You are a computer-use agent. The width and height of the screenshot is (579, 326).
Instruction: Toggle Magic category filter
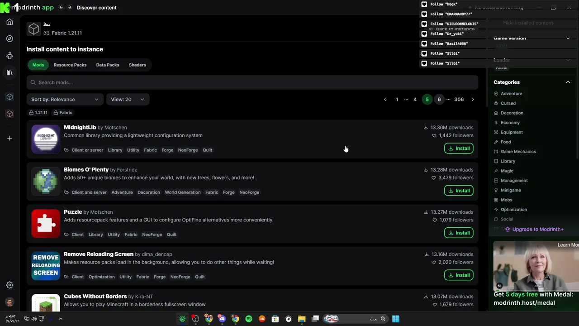click(503, 171)
